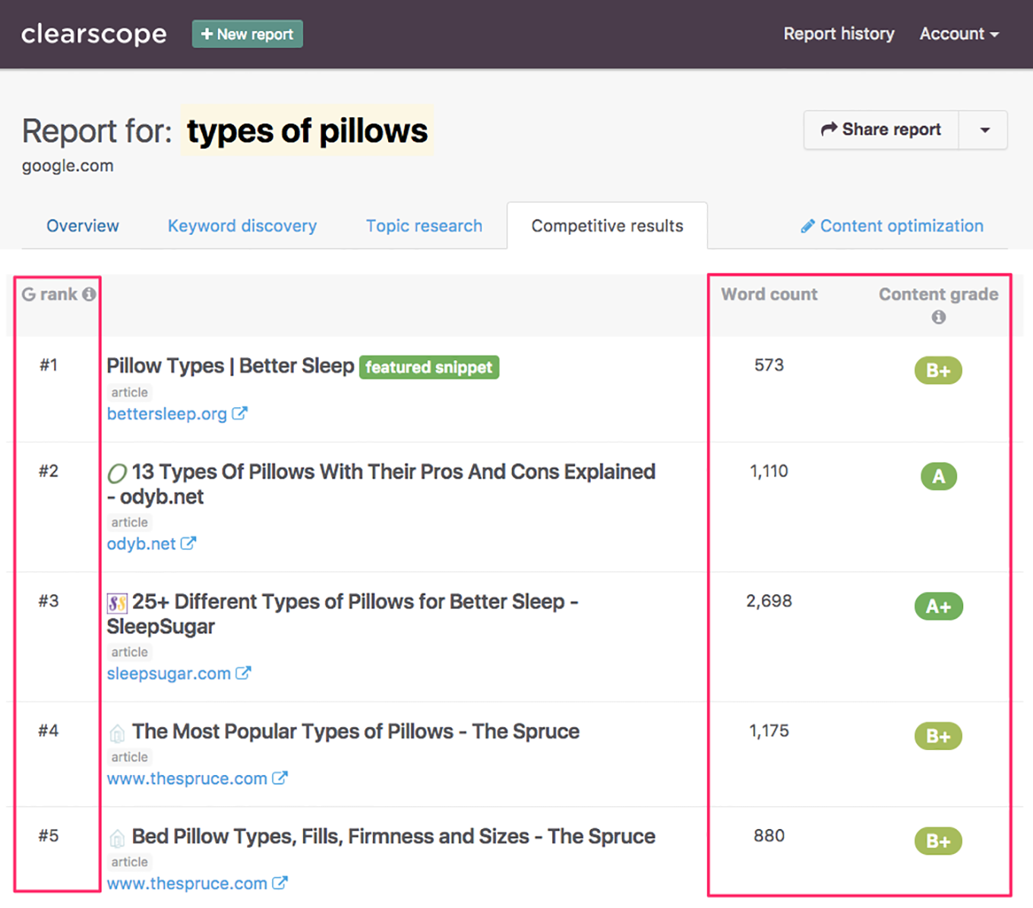Open 13 Types Of Pillows odyb.net title
This screenshot has height=908, width=1033.
(x=381, y=484)
